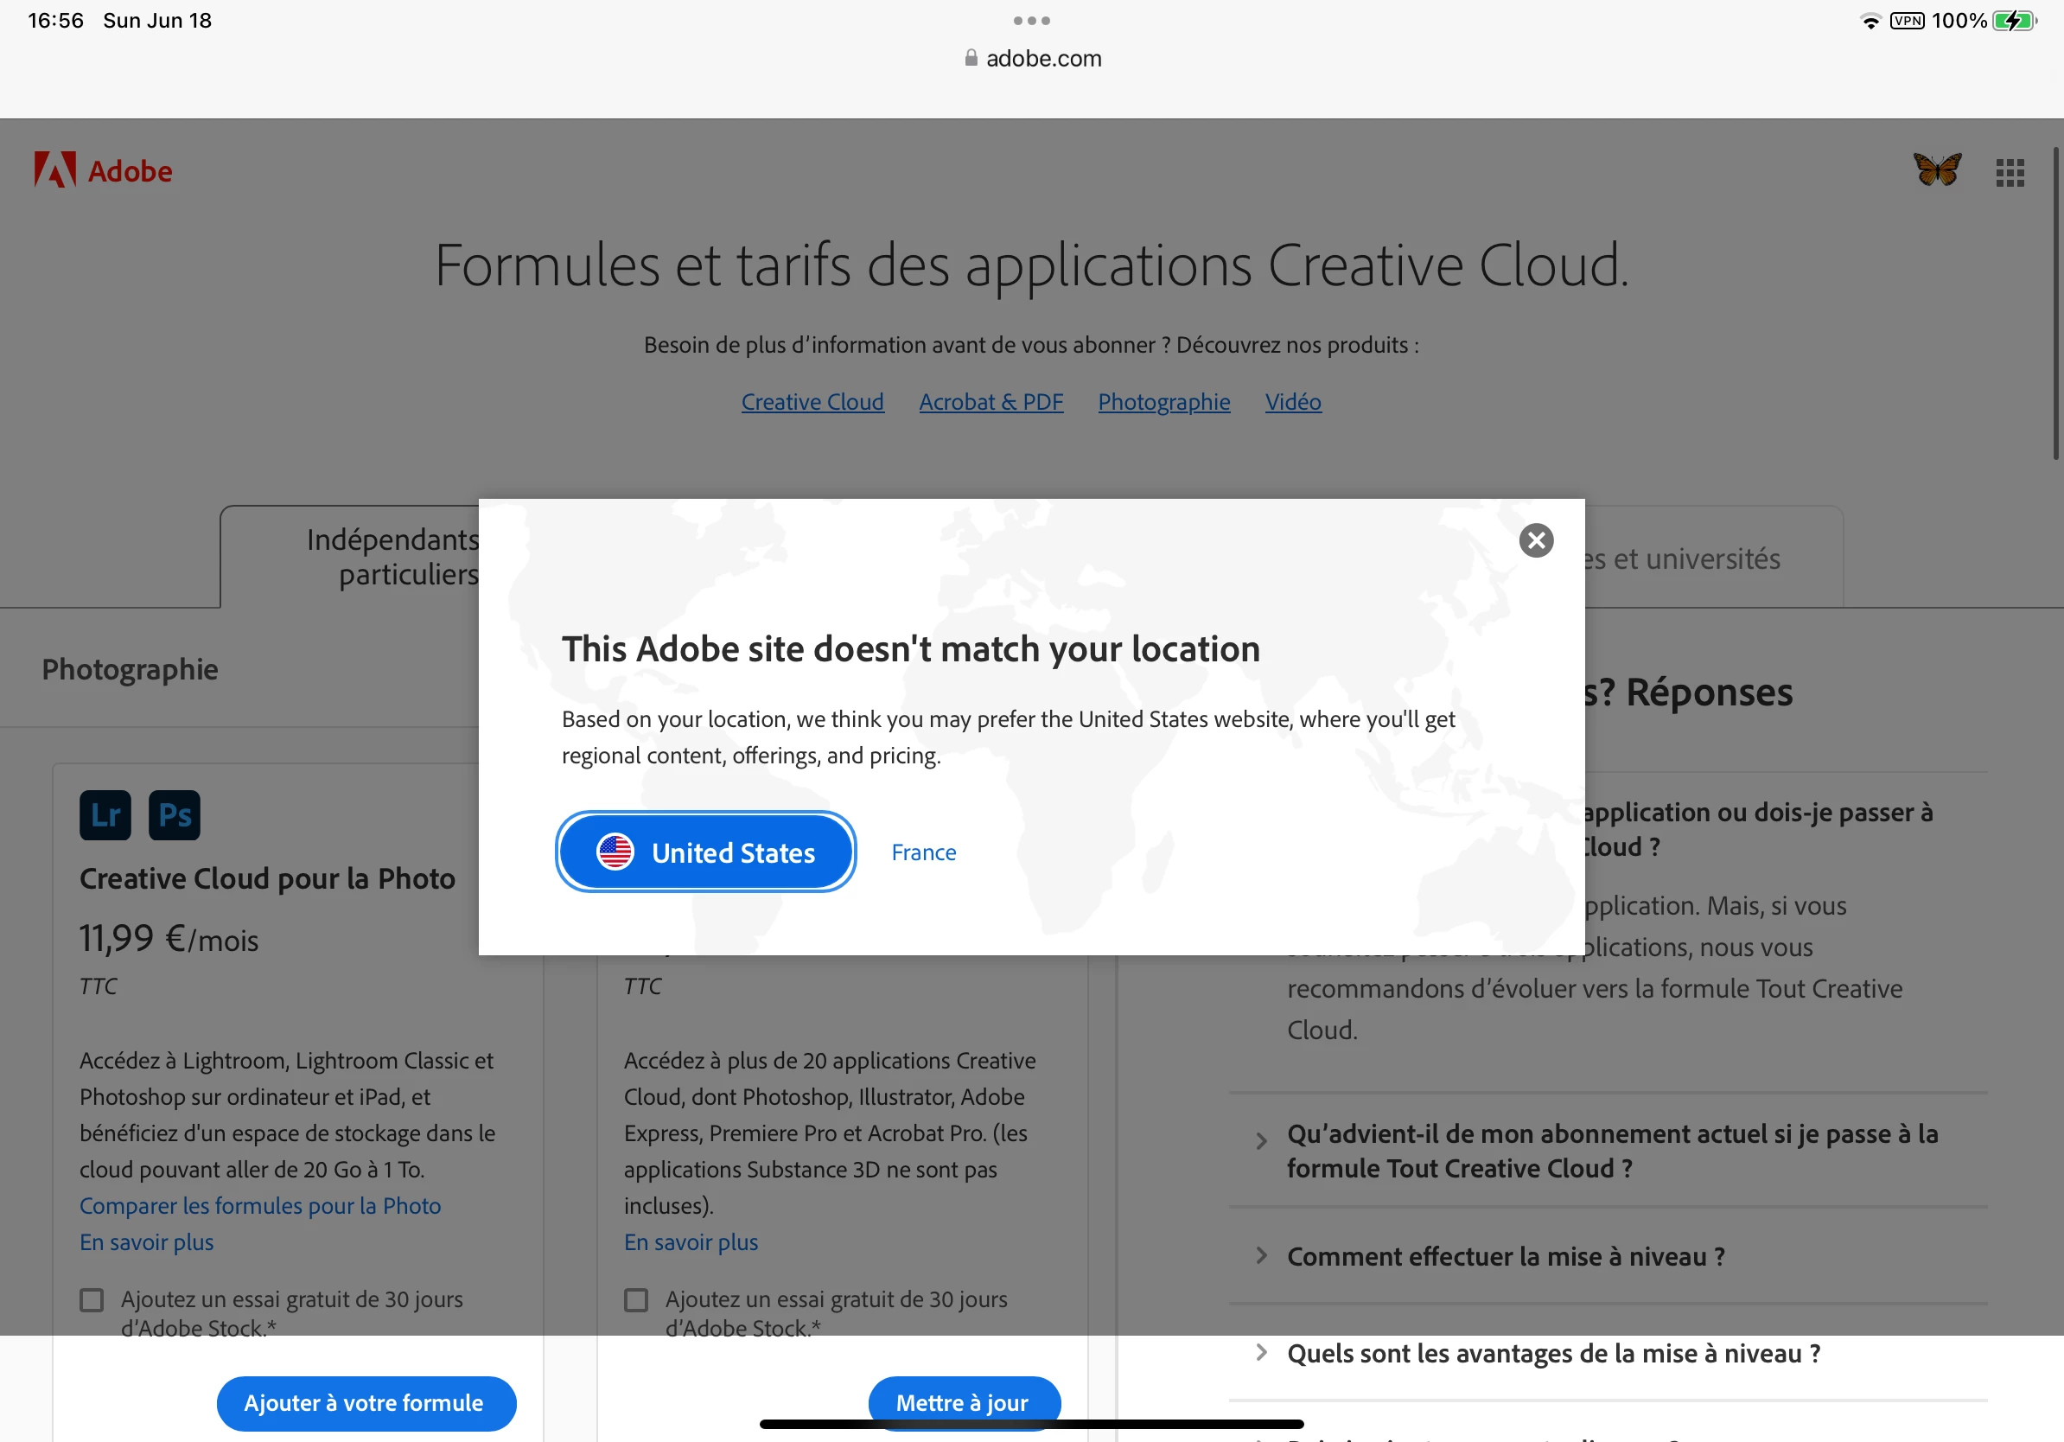Screen dimensions: 2064x1442
Task: Click the Lightroom Lr app icon
Action: [105, 815]
